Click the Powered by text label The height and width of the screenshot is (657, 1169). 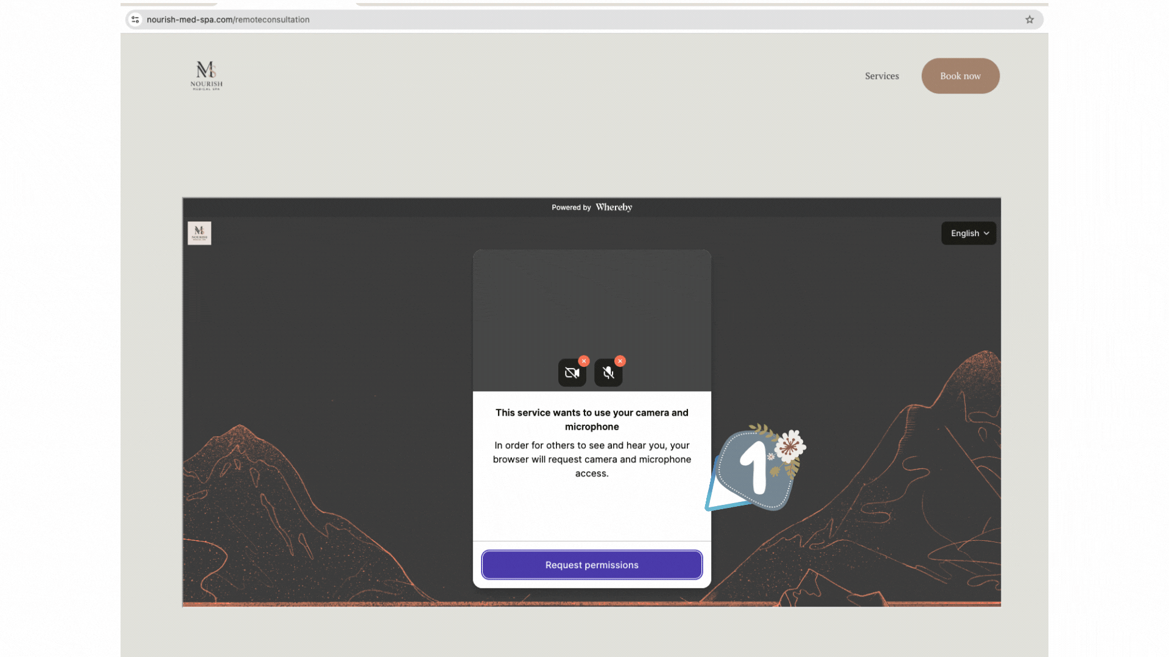571,207
